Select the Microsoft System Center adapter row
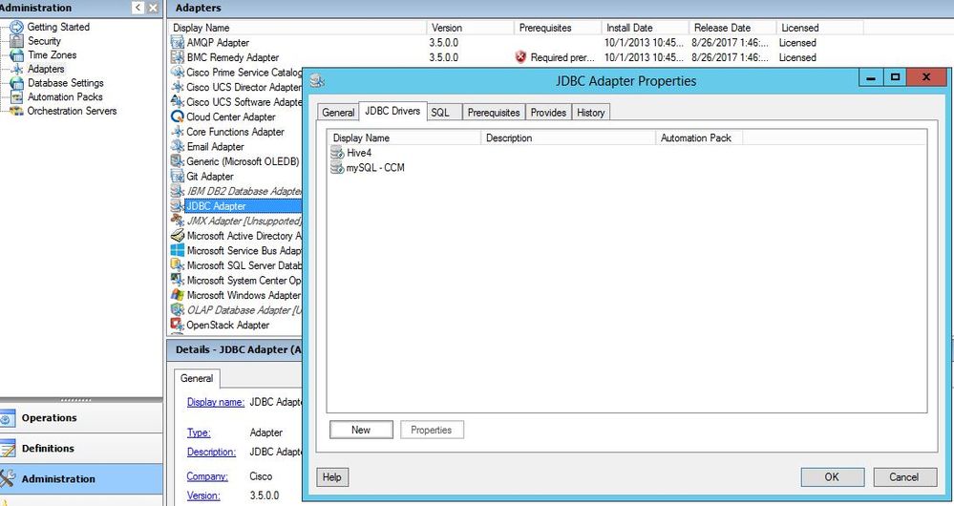The width and height of the screenshot is (954, 506). point(236,281)
